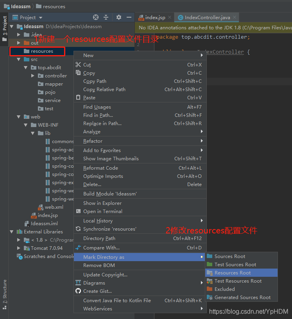Close the index.jsp editor tab
Image resolution: width=292 pixels, height=319 pixels.
coord(170,17)
